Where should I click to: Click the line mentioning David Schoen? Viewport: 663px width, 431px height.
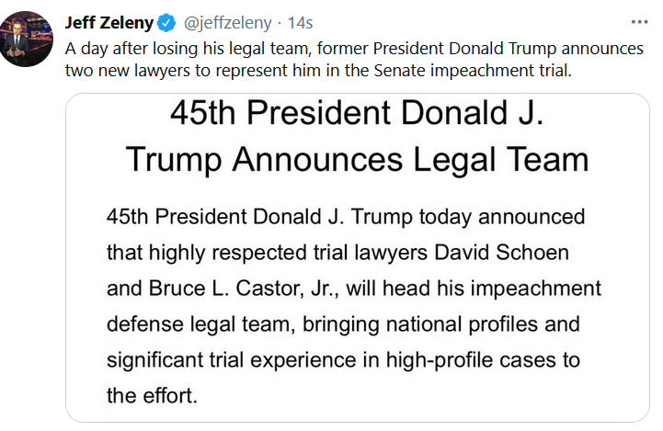tap(337, 253)
